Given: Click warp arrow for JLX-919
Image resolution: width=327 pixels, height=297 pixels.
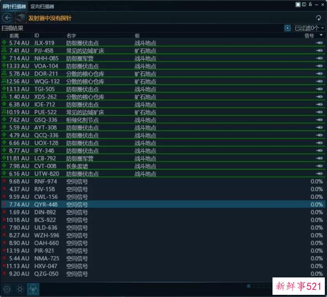Looking at the screenshot, I should tap(319, 43).
